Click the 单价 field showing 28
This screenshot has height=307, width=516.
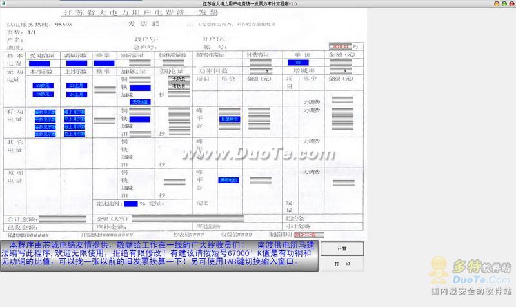tap(298, 63)
